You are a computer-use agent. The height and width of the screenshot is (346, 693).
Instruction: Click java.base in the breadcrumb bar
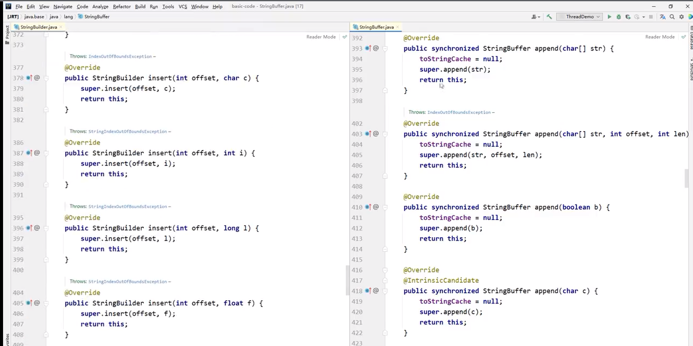[34, 17]
